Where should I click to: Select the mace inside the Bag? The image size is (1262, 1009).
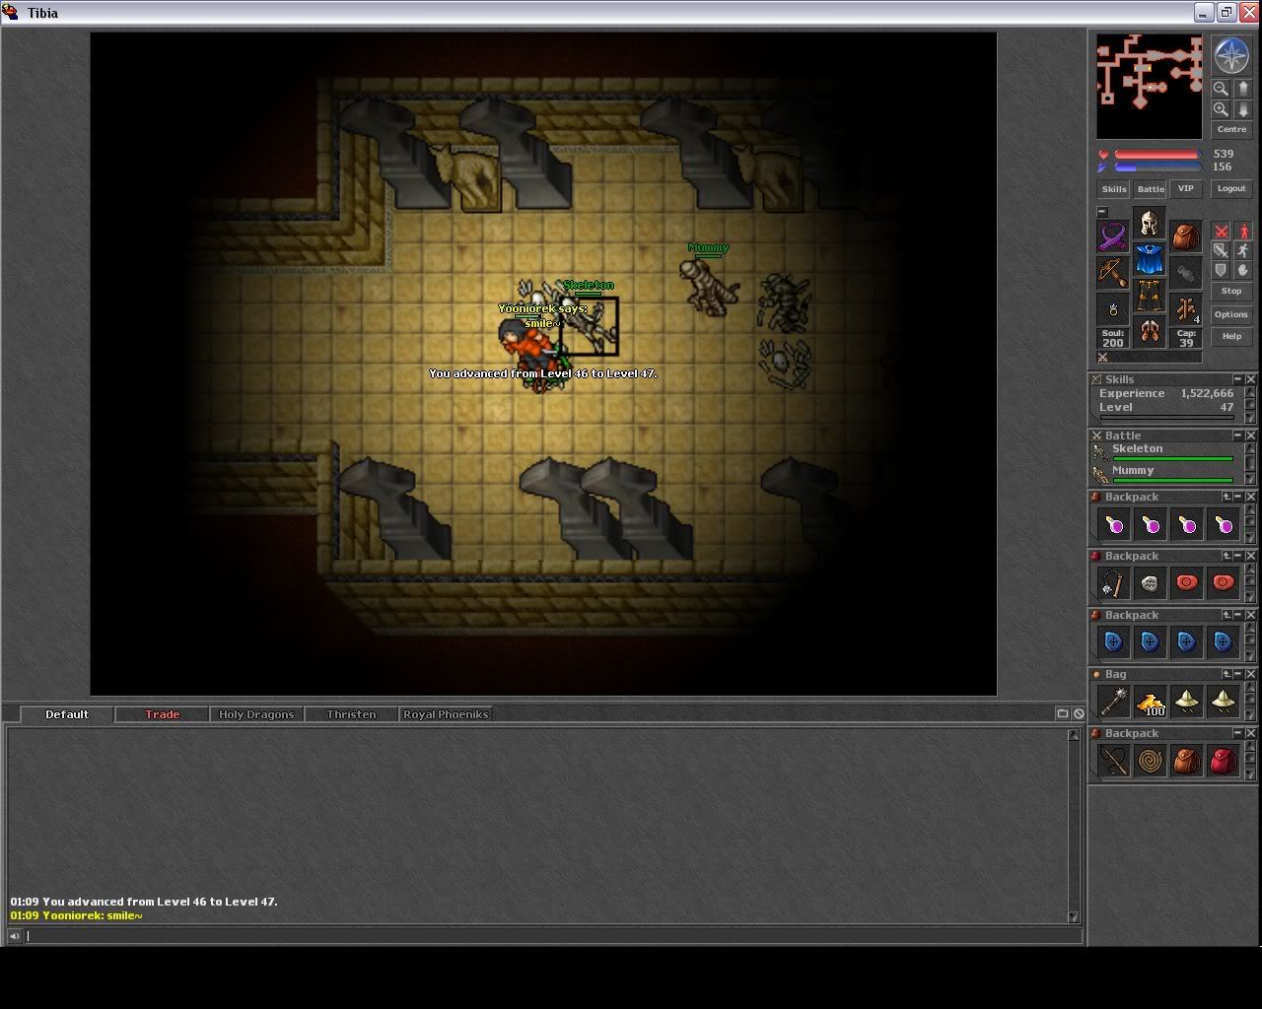(x=1113, y=702)
